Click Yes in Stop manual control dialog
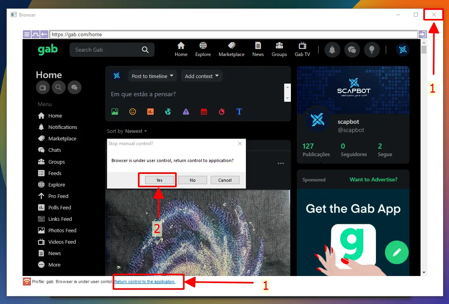 tap(159, 180)
